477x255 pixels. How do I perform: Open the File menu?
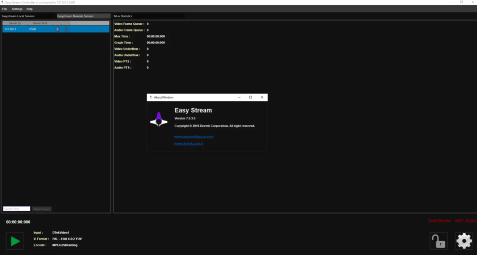pos(4,9)
